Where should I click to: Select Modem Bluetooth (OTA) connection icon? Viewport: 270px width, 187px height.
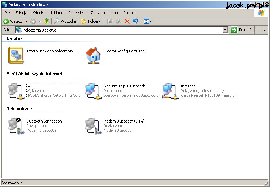94,126
